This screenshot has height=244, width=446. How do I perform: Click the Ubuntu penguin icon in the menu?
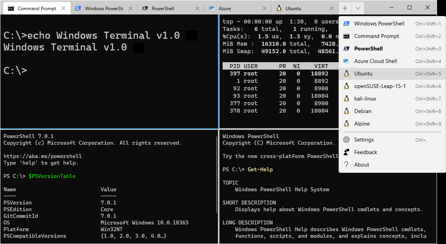tap(346, 74)
